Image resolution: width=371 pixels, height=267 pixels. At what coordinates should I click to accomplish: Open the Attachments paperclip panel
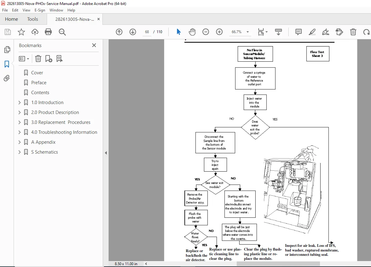(x=6, y=78)
